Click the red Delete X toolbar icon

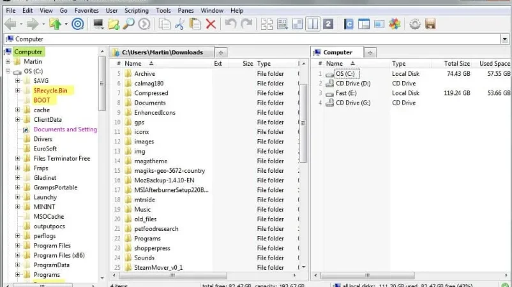tap(211, 24)
